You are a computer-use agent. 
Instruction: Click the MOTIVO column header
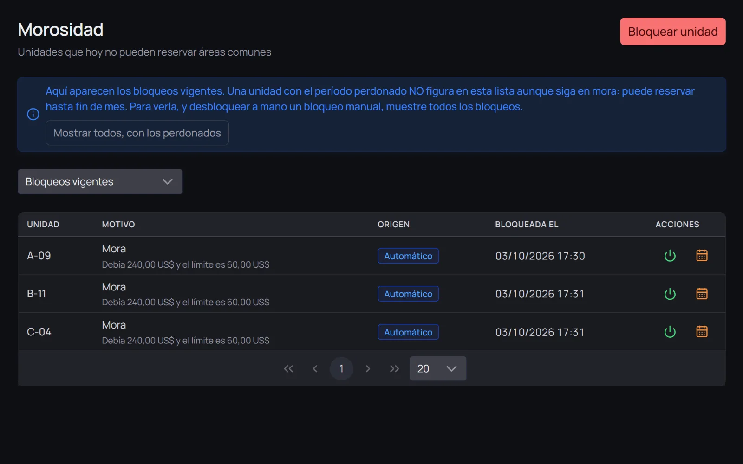(x=118, y=225)
